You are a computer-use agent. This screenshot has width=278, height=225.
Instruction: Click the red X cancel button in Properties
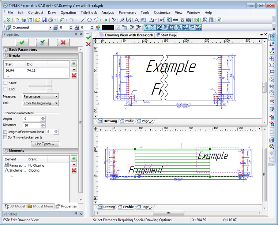[63, 42]
